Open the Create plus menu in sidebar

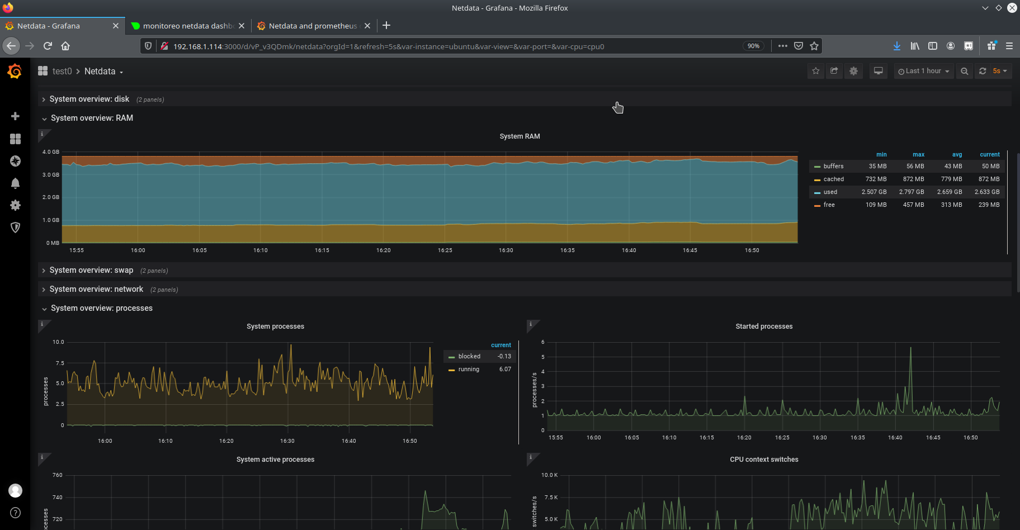[15, 116]
